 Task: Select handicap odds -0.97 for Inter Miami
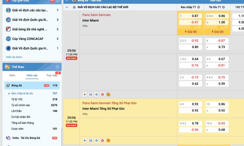190,22
